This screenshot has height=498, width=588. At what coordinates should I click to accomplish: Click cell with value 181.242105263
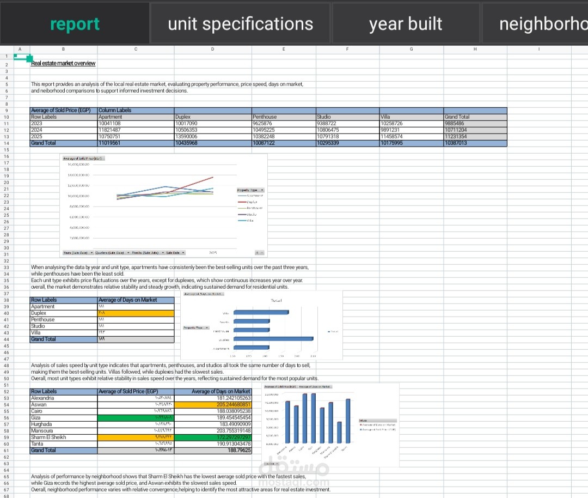coord(213,398)
